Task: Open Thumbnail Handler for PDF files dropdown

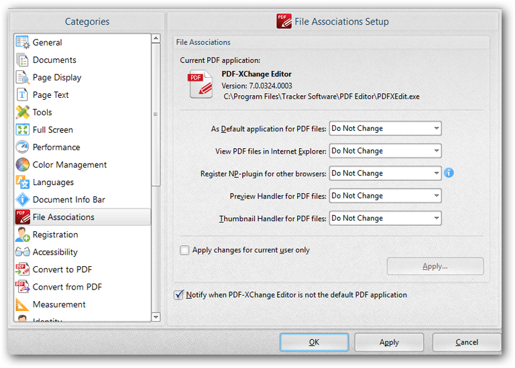Action: (x=386, y=218)
